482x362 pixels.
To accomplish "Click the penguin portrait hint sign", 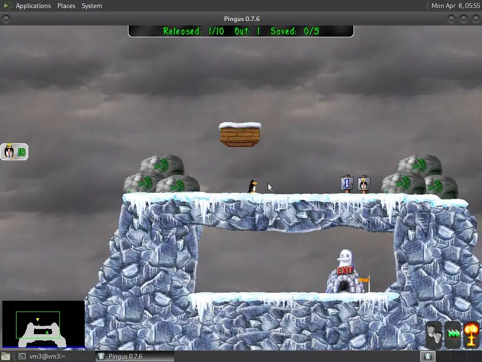I will click(364, 184).
